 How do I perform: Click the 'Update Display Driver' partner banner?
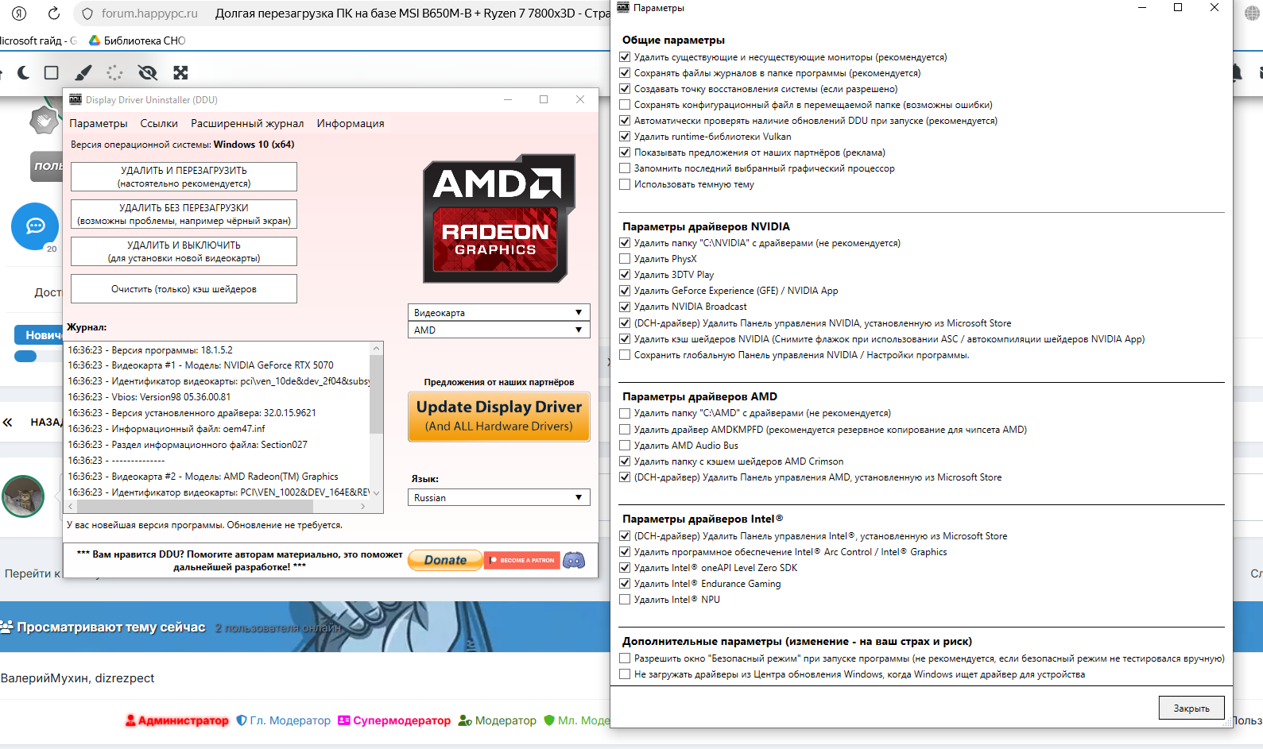coord(498,416)
